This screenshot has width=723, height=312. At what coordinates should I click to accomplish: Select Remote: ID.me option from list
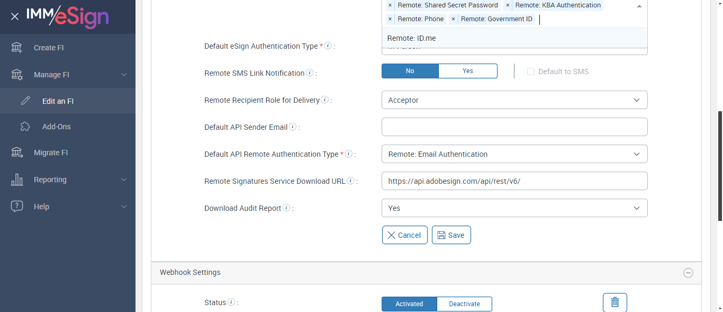coord(411,38)
